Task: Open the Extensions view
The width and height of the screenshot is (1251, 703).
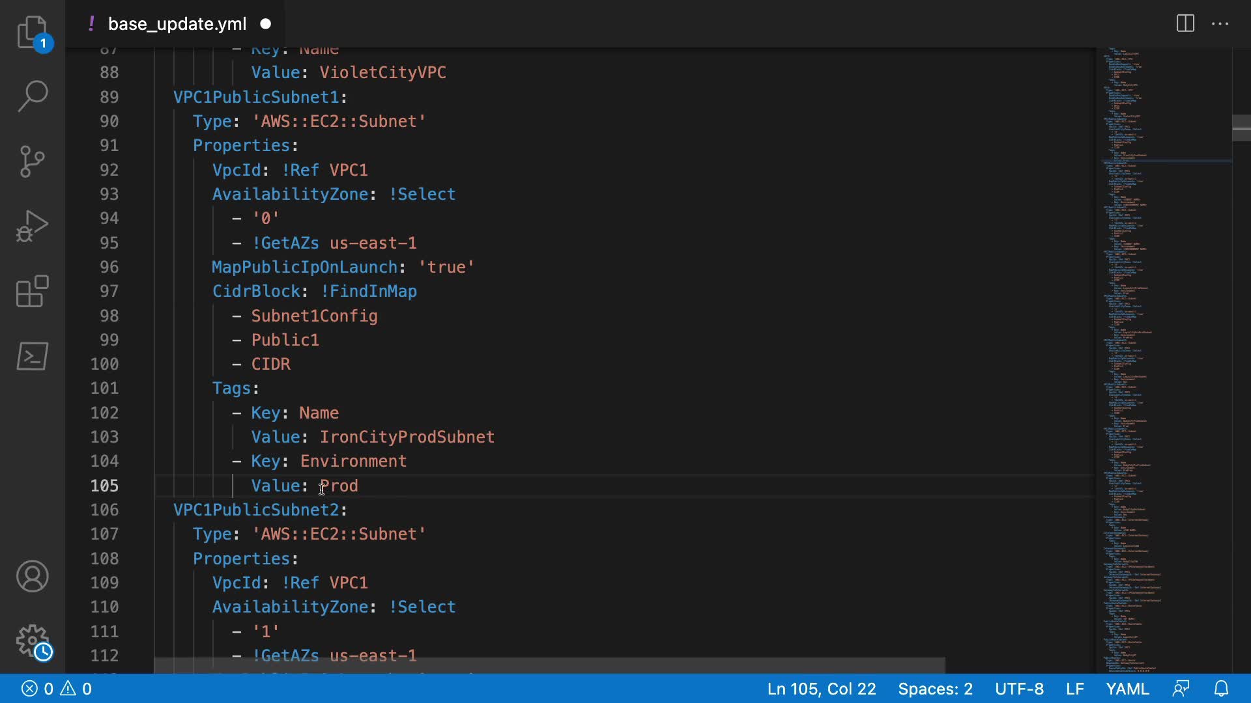Action: (x=32, y=291)
